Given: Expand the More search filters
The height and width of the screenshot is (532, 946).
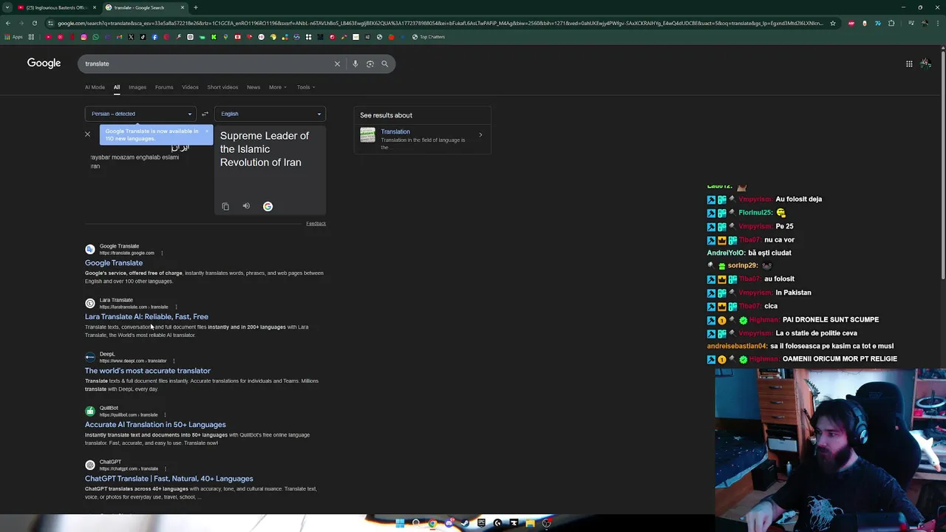Looking at the screenshot, I should 277,87.
